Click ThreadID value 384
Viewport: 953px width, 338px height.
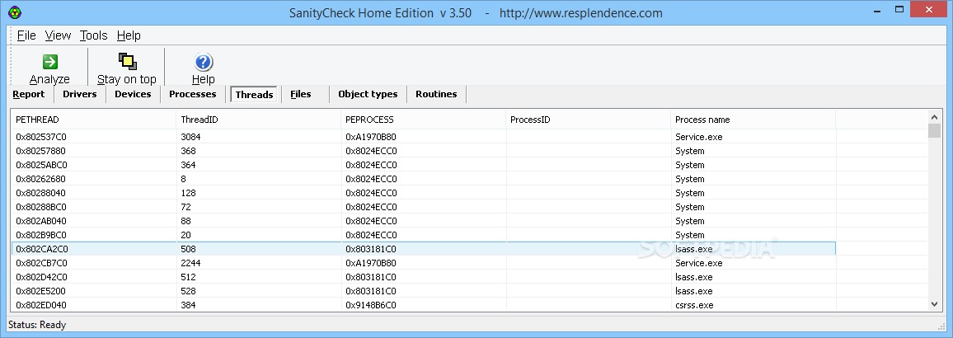click(x=188, y=305)
